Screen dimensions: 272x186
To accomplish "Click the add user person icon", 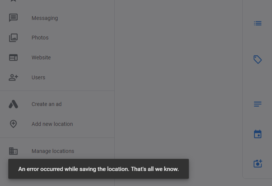I will point(14,77).
